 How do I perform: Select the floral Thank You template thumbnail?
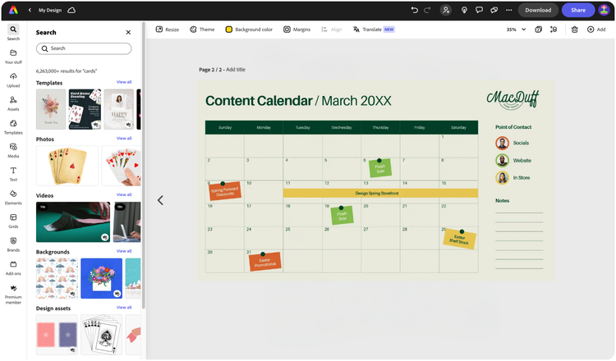51,109
